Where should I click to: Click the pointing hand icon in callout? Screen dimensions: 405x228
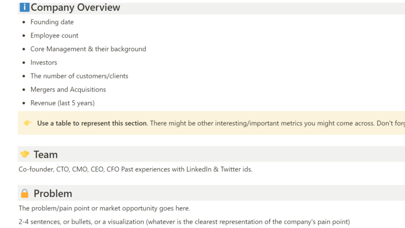[28, 123]
